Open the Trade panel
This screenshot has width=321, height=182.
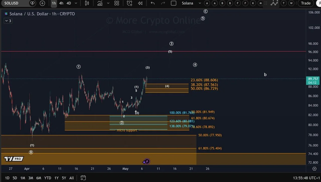306,3
